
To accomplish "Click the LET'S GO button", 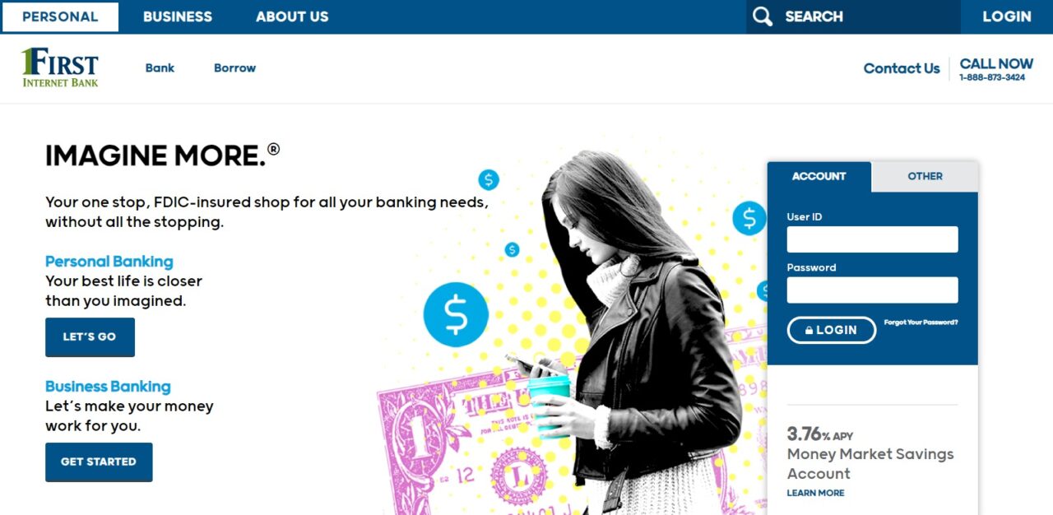I will [90, 336].
